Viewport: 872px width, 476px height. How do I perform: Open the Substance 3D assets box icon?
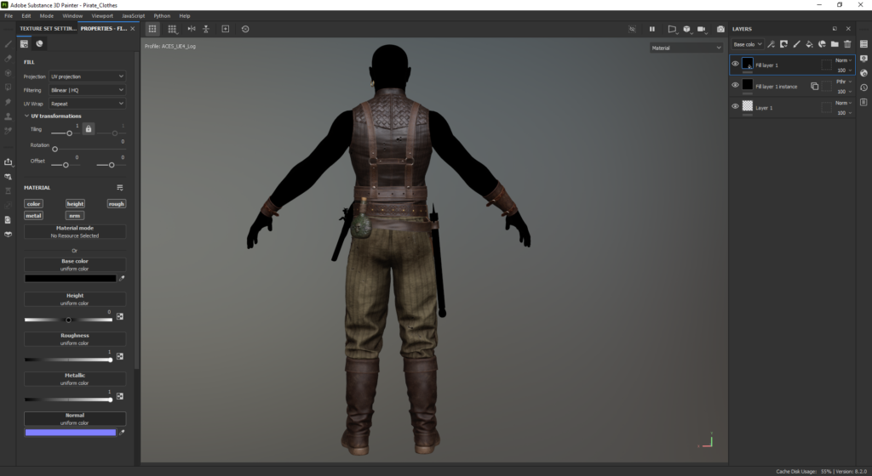[8, 234]
